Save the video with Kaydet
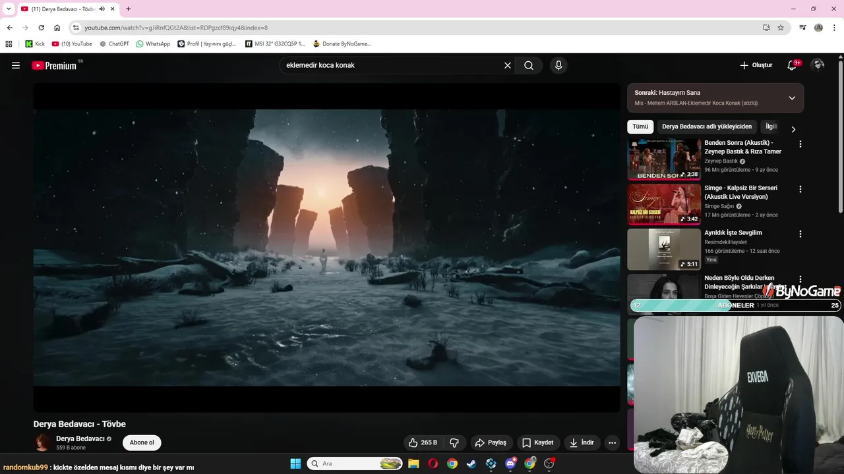Screen dimensions: 844x474 (x=537, y=442)
